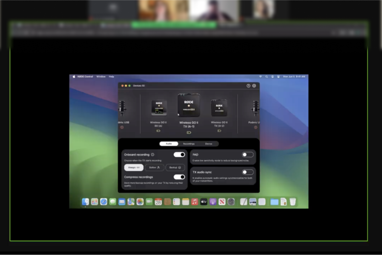This screenshot has height=255, width=382.
Task: Enable the PAD low sensitivity toggle
Action: coord(247,155)
